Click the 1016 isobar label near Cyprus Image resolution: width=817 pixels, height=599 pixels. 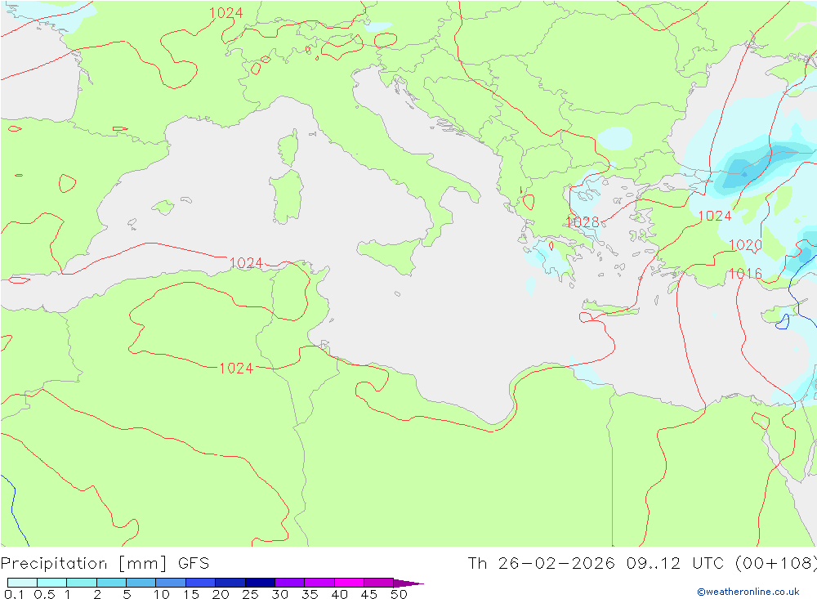745,273
